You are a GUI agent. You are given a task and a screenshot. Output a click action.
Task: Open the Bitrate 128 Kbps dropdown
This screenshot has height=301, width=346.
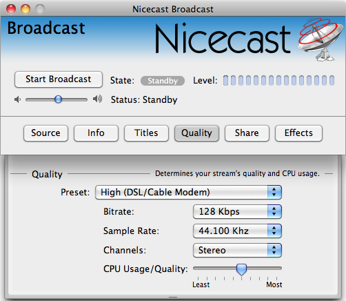tap(237, 211)
